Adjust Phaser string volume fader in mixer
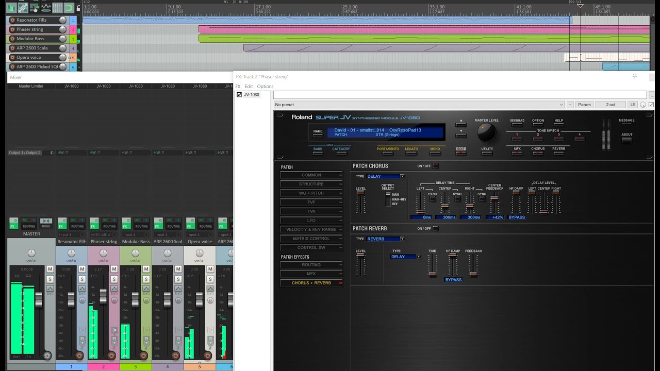660x371 pixels. pyautogui.click(x=103, y=296)
